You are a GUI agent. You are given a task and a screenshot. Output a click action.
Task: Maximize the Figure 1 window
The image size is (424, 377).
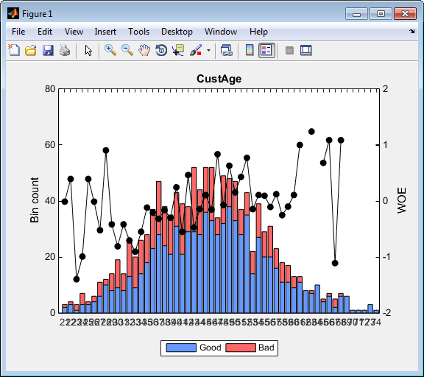381,14
